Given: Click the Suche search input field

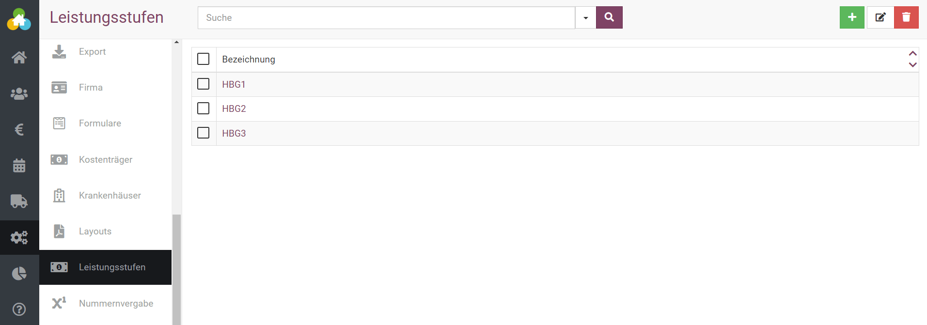Looking at the screenshot, I should point(386,18).
